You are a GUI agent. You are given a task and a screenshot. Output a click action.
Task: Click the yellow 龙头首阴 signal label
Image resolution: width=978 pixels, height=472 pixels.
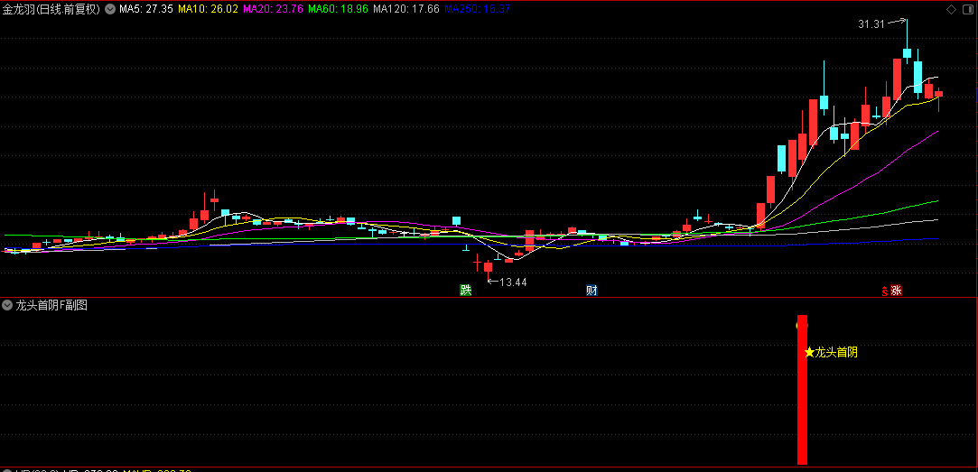(836, 352)
